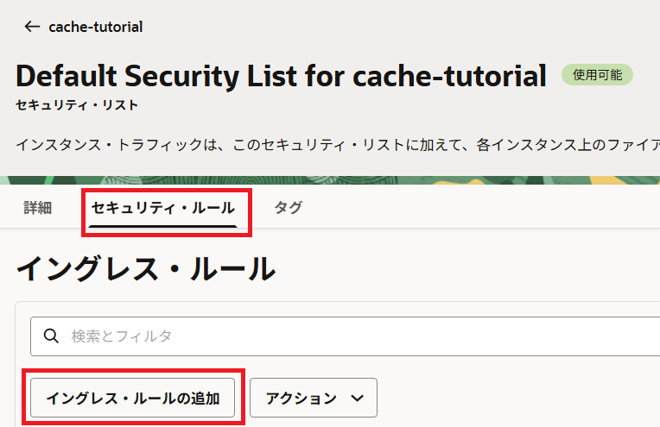The height and width of the screenshot is (427, 660).
Task: Click the イングレス・ルール section heading
Action: pyautogui.click(x=145, y=269)
